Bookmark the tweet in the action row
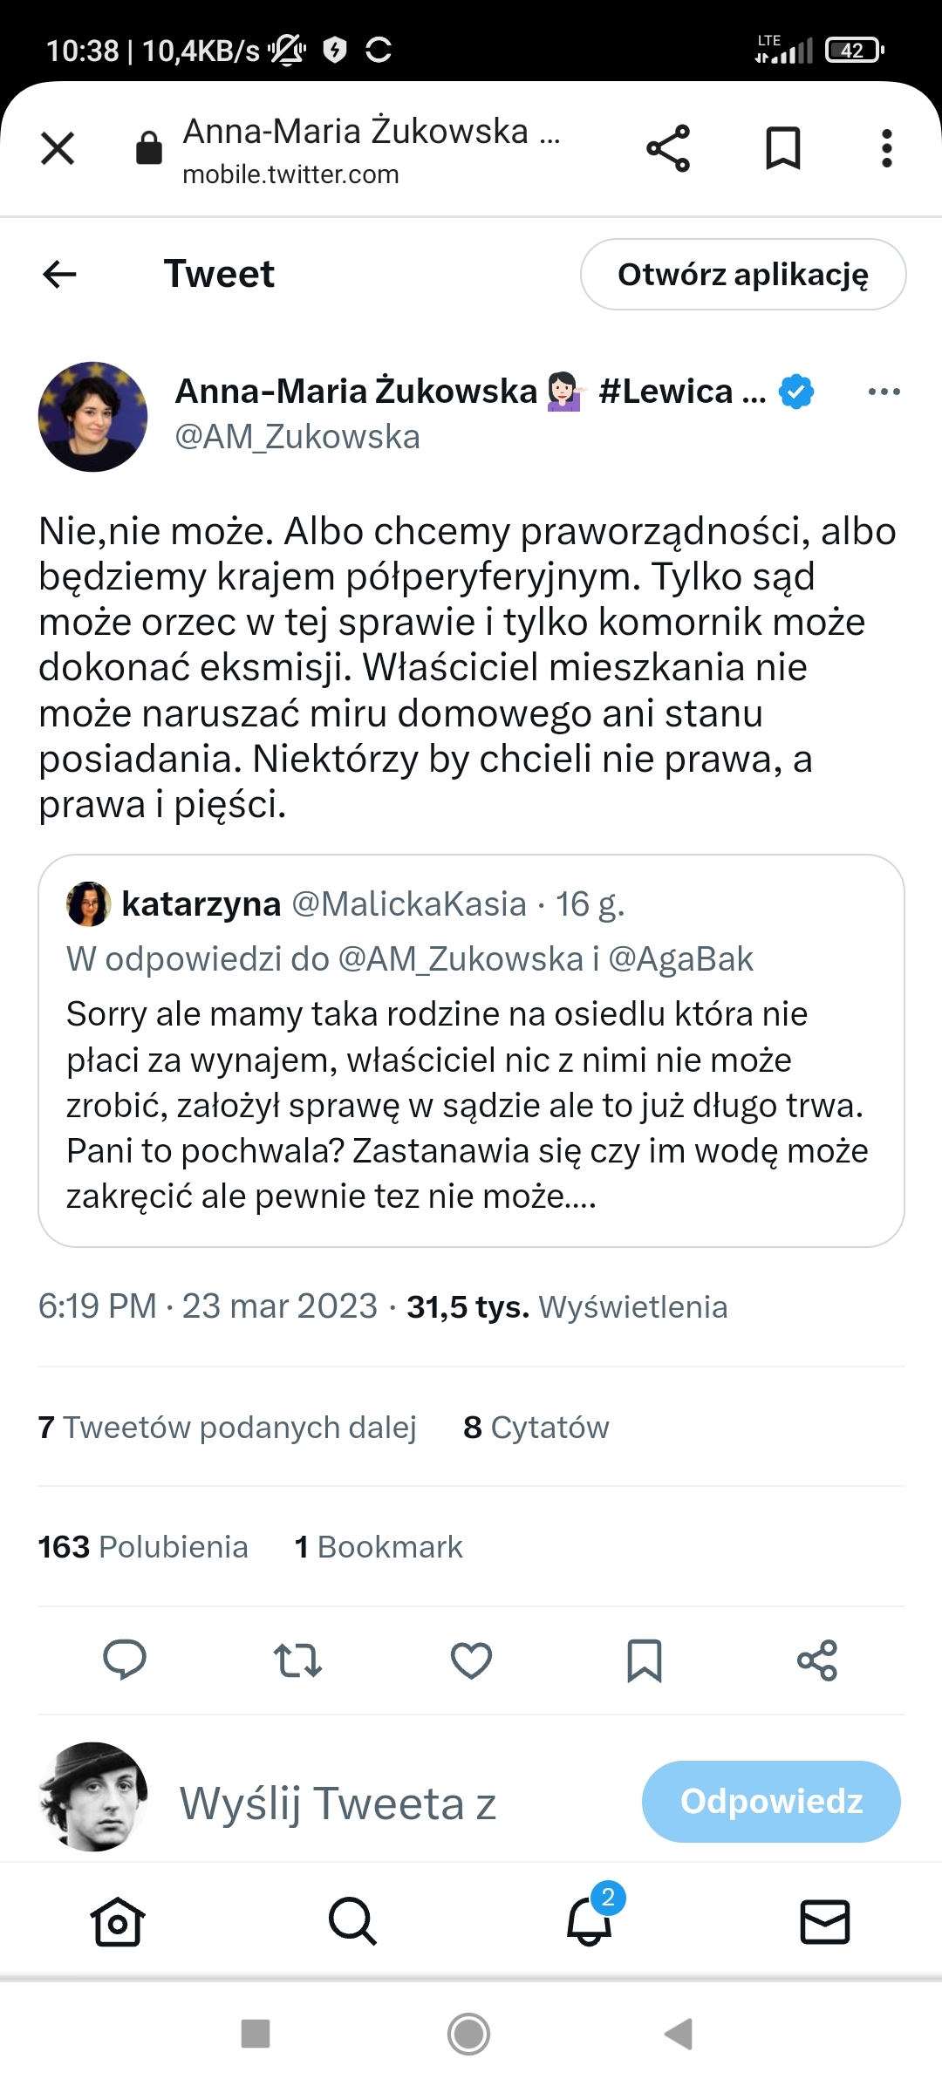 coord(645,1660)
